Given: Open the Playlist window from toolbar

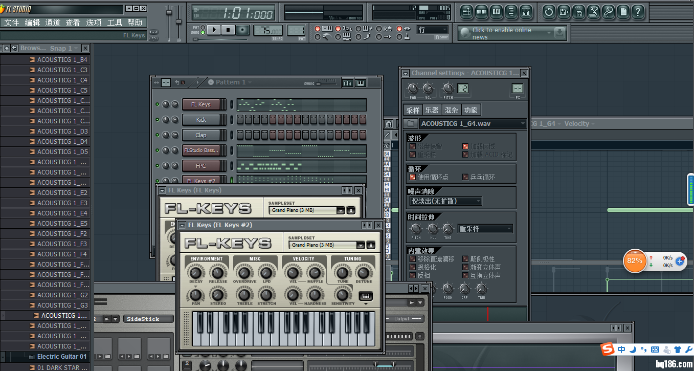Looking at the screenshot, I should [466, 11].
